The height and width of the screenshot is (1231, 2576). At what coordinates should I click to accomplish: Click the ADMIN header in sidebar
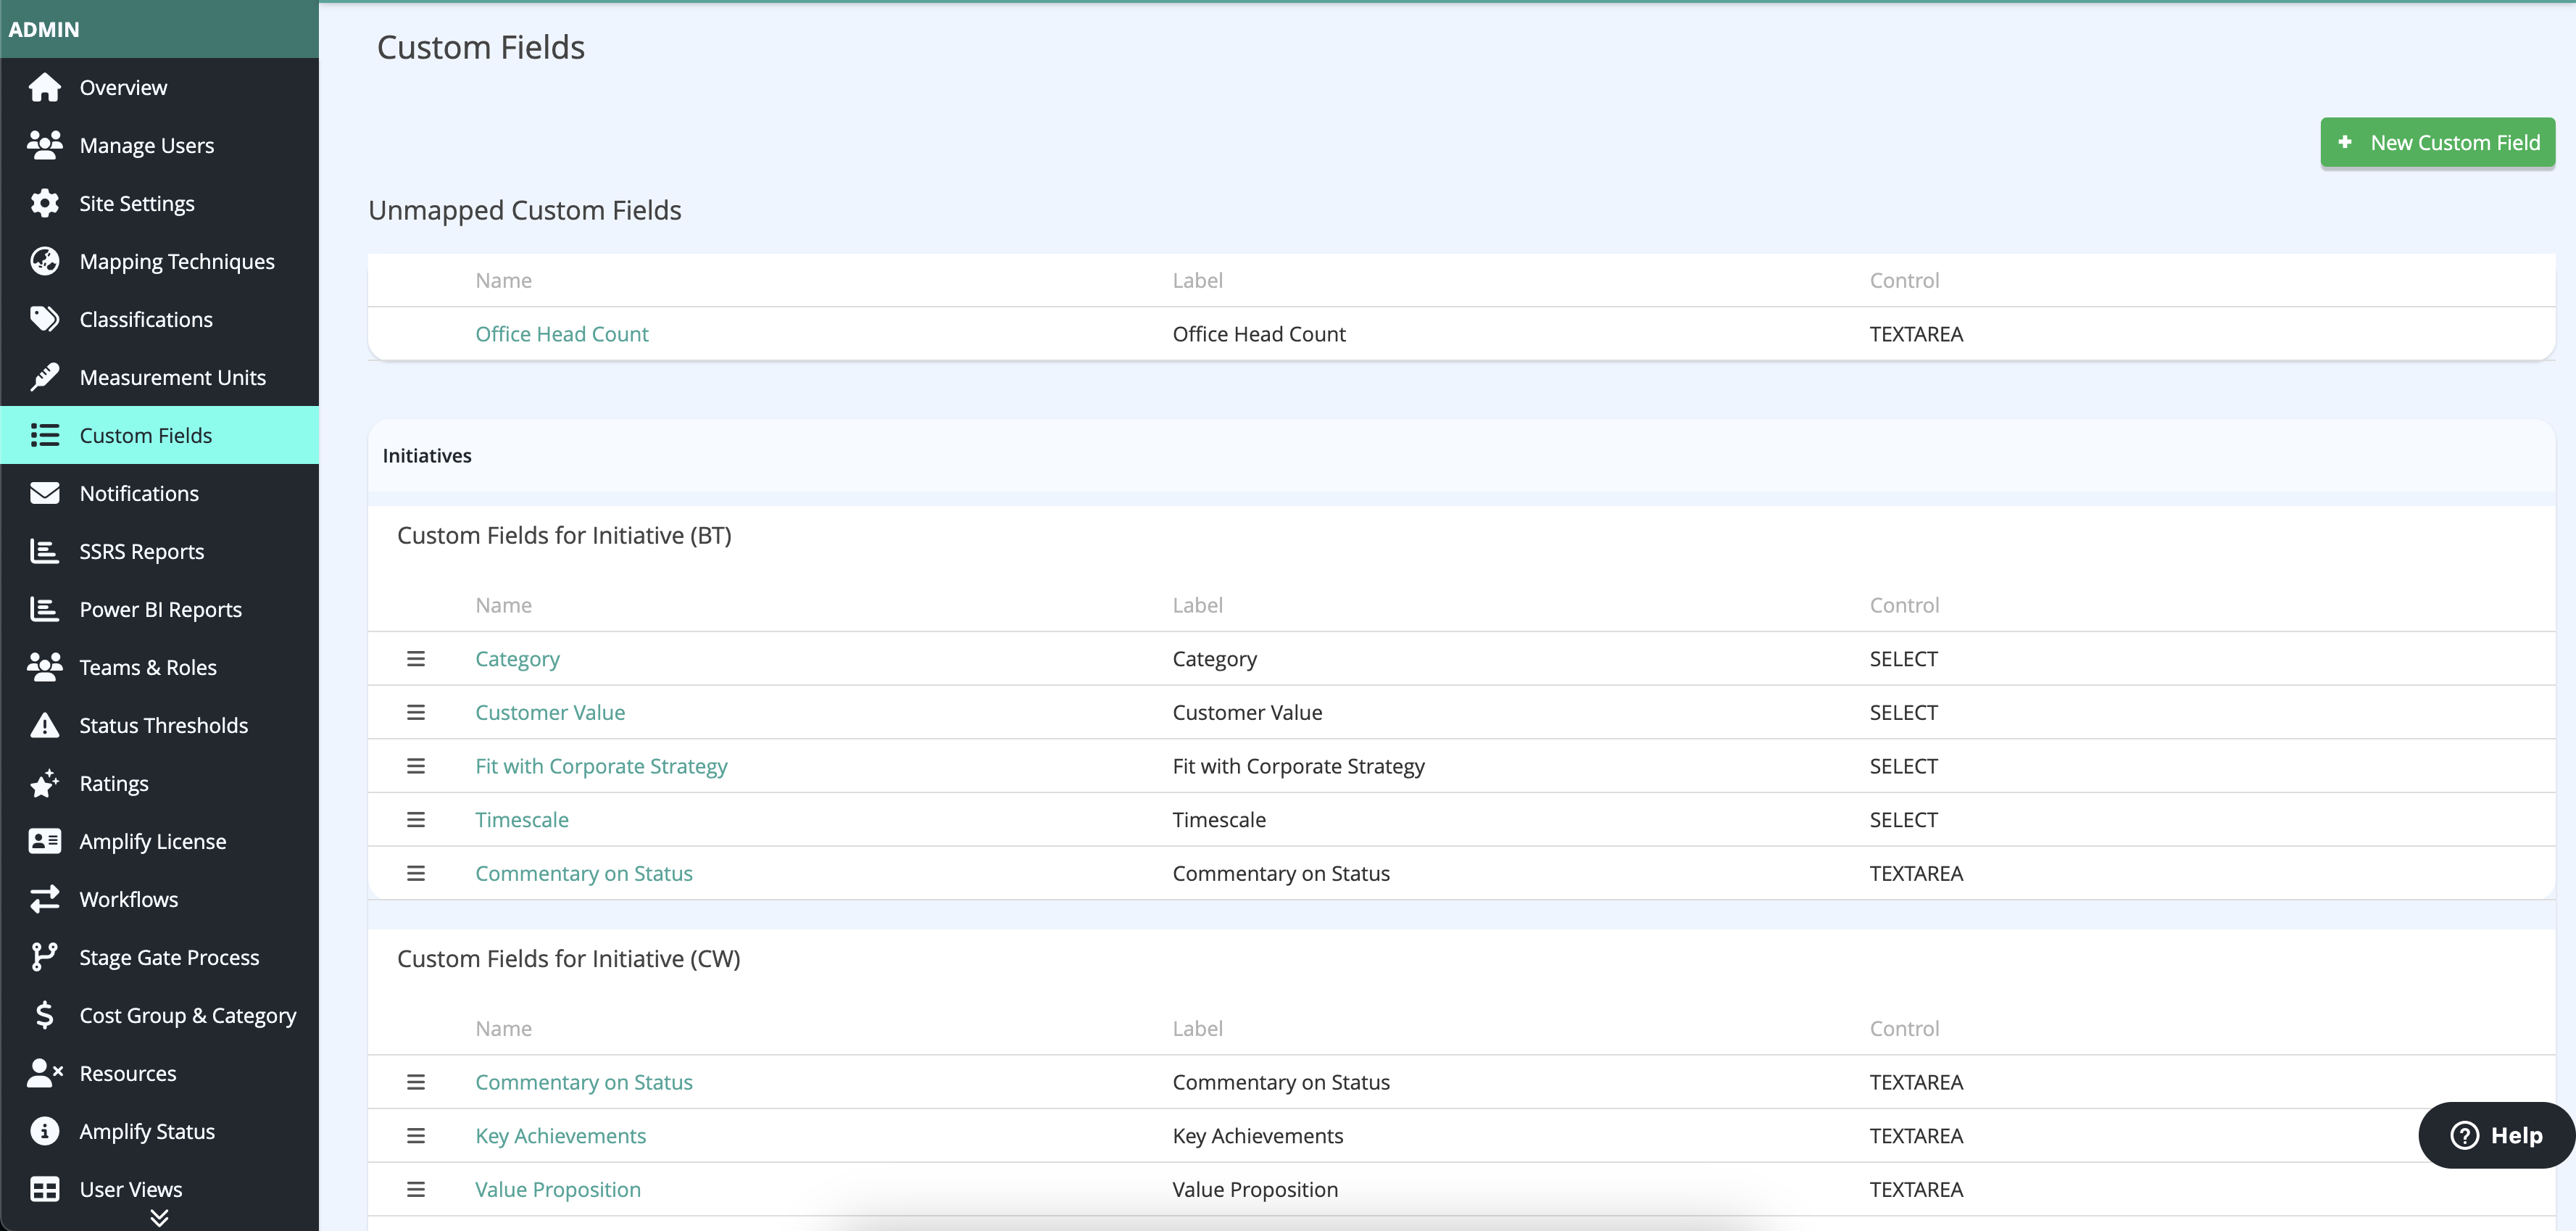click(x=44, y=29)
